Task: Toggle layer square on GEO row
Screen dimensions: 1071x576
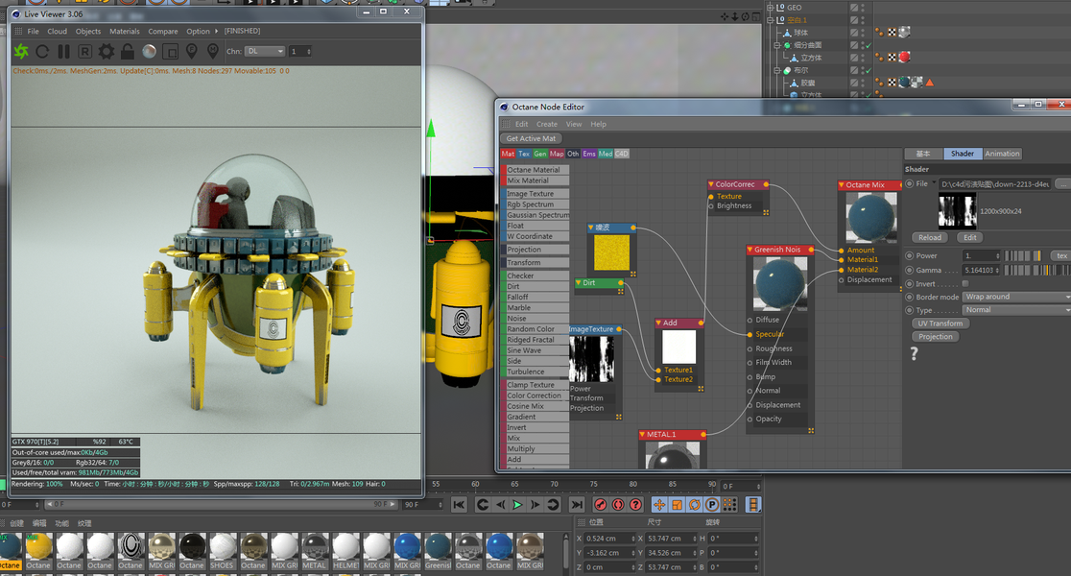Action: [854, 8]
